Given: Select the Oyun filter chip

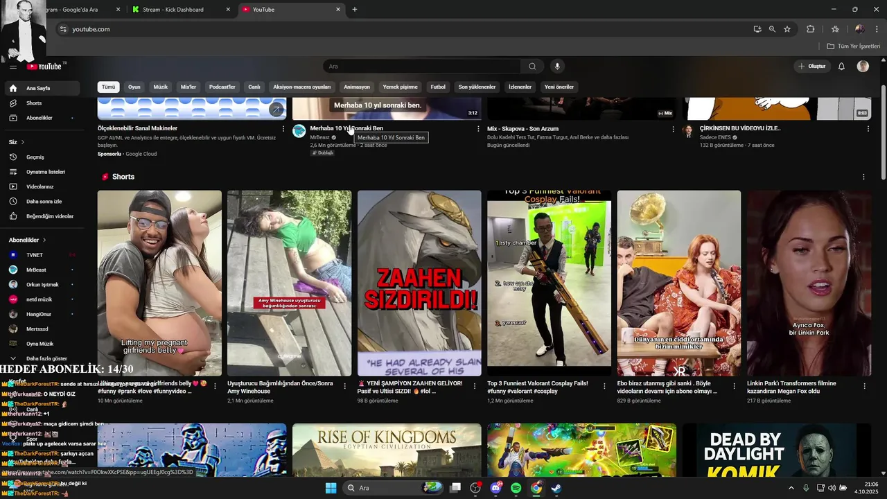Looking at the screenshot, I should (x=134, y=87).
